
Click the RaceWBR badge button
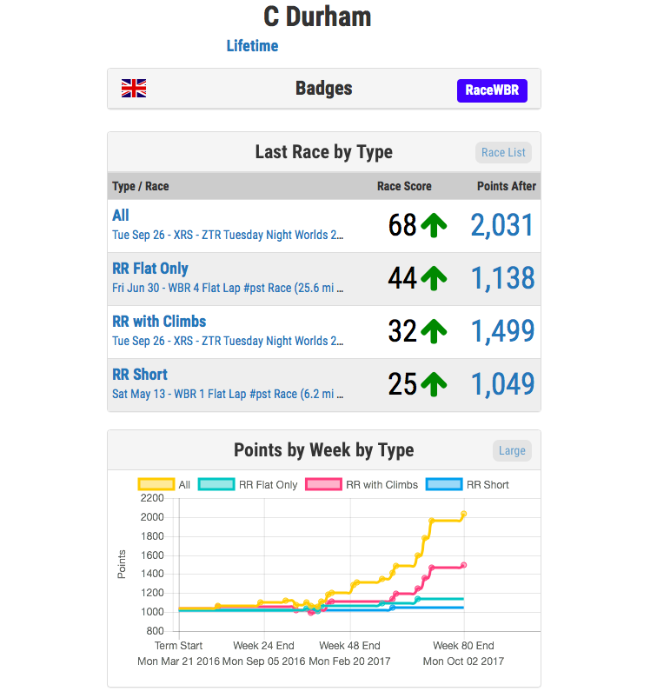(x=492, y=90)
